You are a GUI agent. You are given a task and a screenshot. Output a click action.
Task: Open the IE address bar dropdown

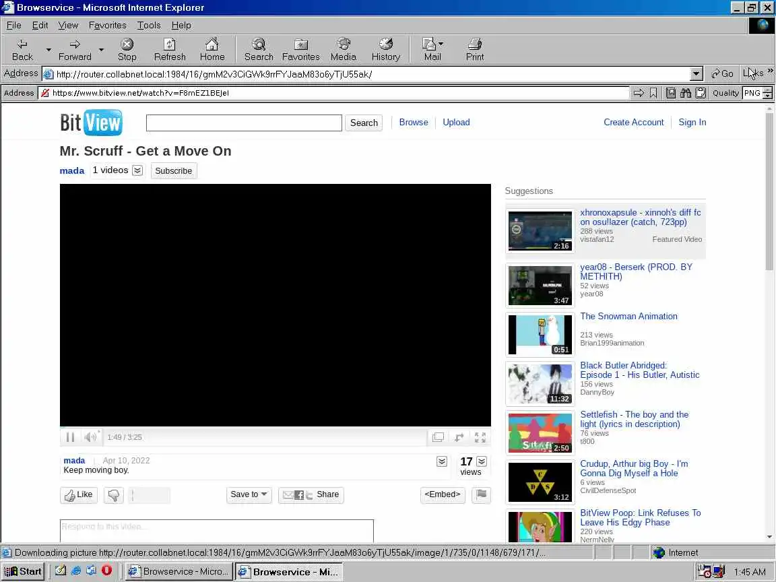click(696, 73)
